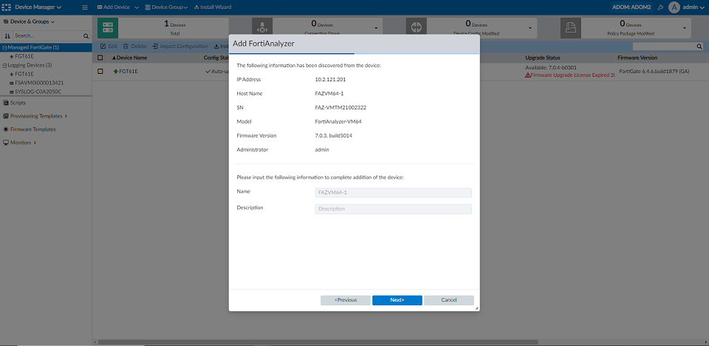Click the Fortinet logo grid icon

click(7, 7)
